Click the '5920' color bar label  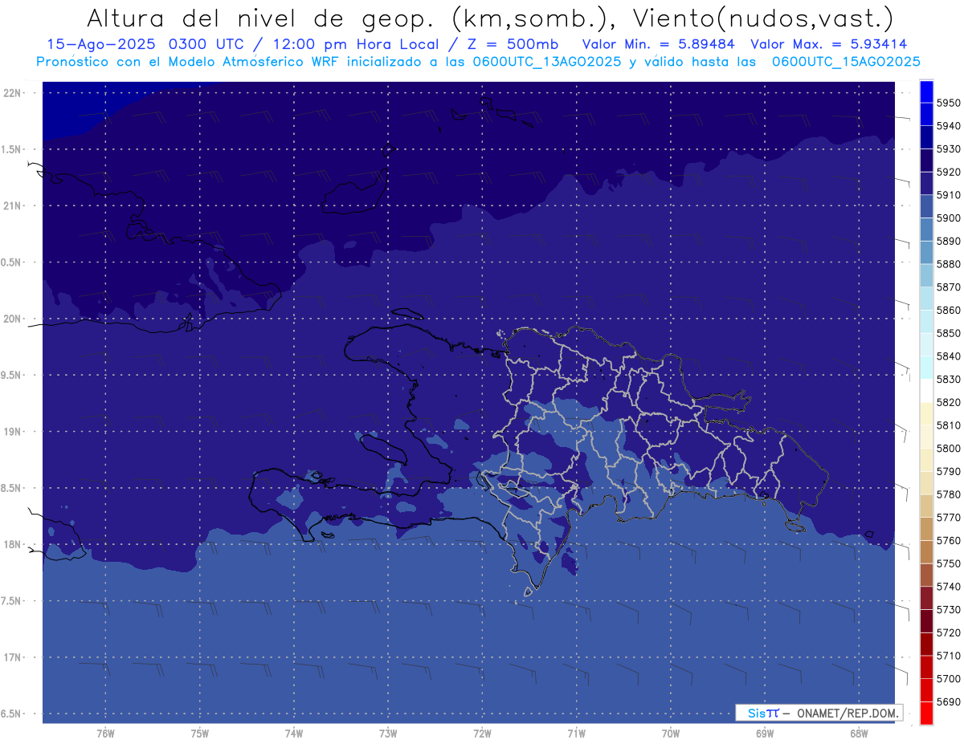coord(948,172)
